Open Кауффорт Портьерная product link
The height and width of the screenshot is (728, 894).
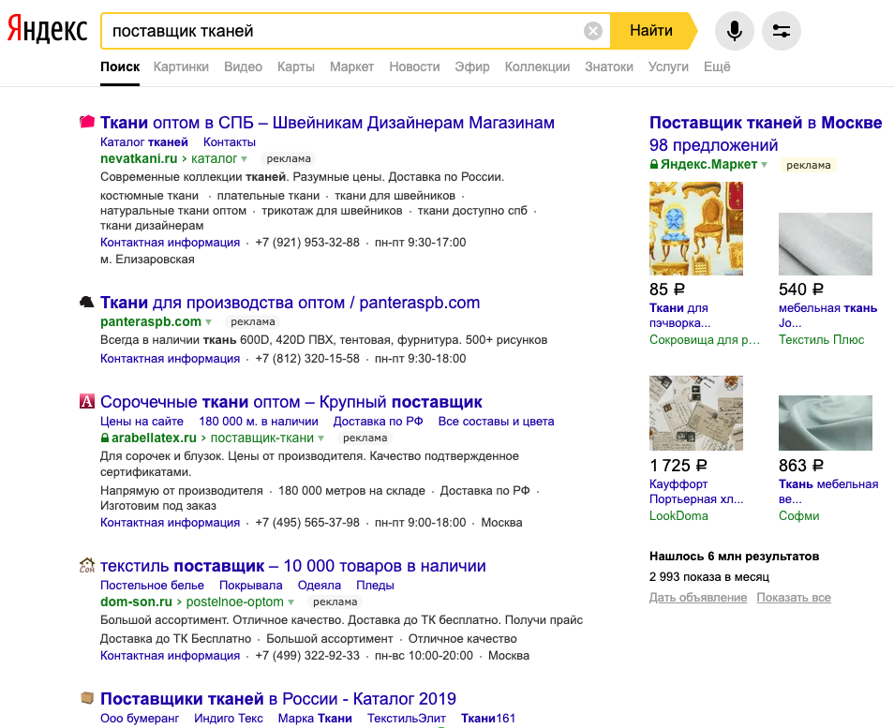696,491
